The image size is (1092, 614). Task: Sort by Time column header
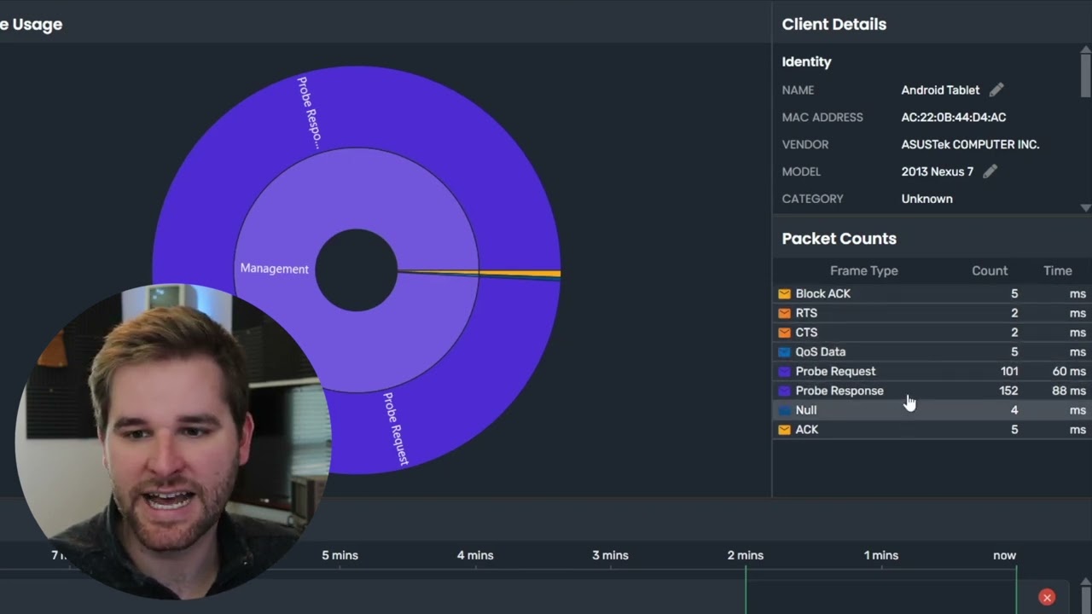1057,270
